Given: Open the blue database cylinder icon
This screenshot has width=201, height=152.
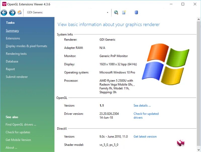Looking at the screenshot, I should pyautogui.click(x=136, y=12).
